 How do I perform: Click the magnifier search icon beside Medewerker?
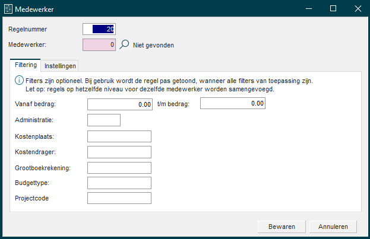pyautogui.click(x=124, y=44)
